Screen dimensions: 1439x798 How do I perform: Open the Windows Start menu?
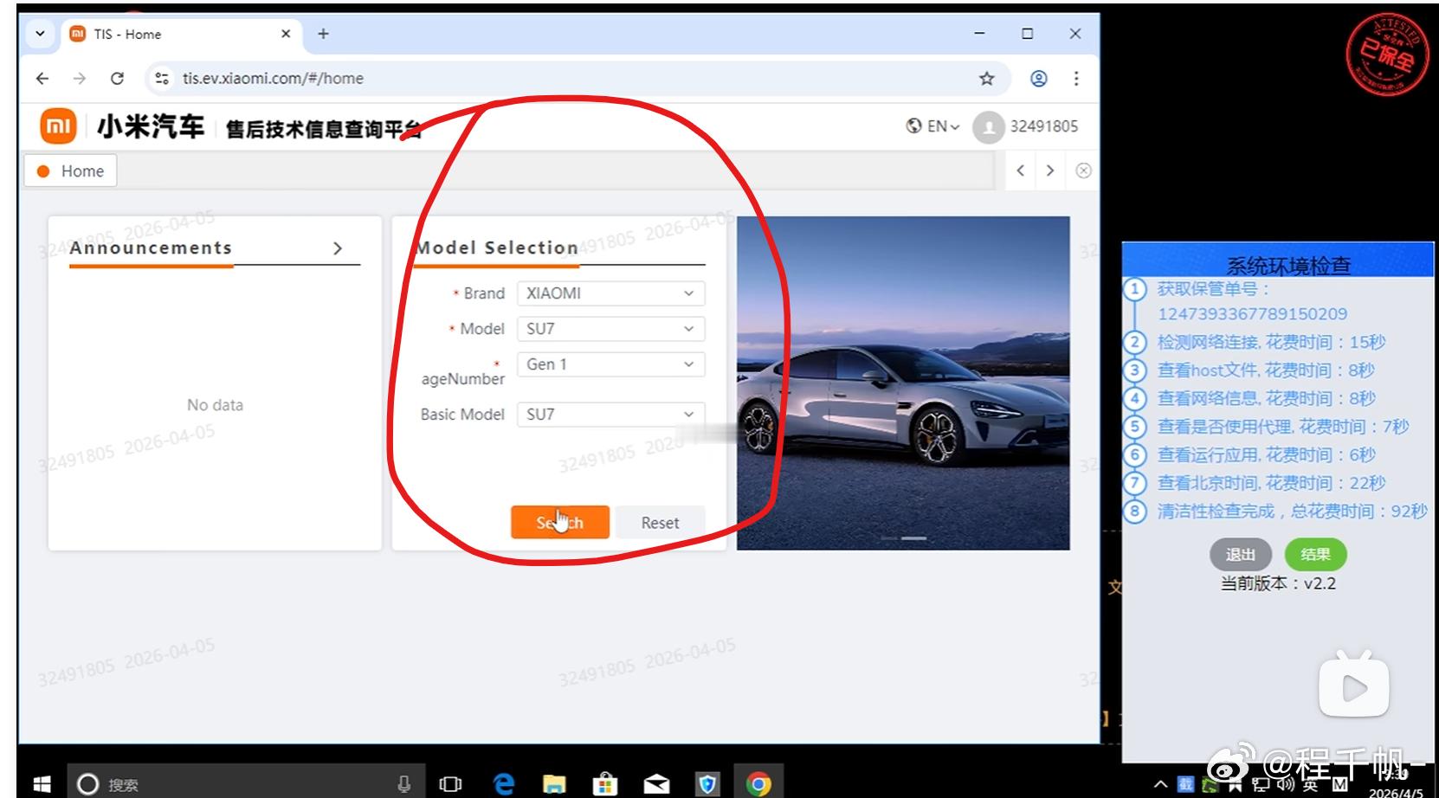point(41,784)
